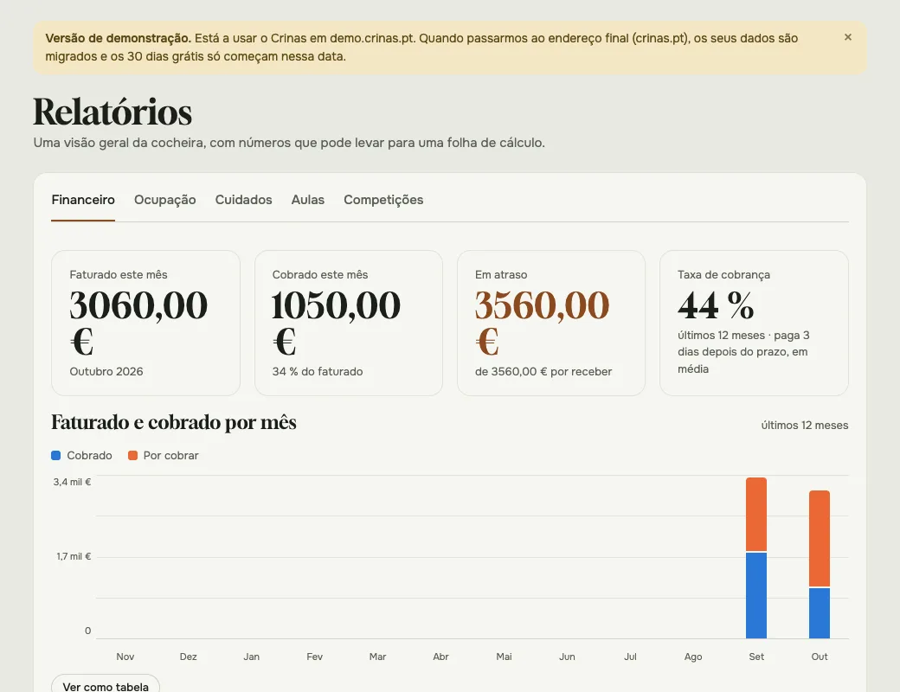Click the Versão de demonstração bold text
Viewport: 900px width, 692px height.
point(119,38)
